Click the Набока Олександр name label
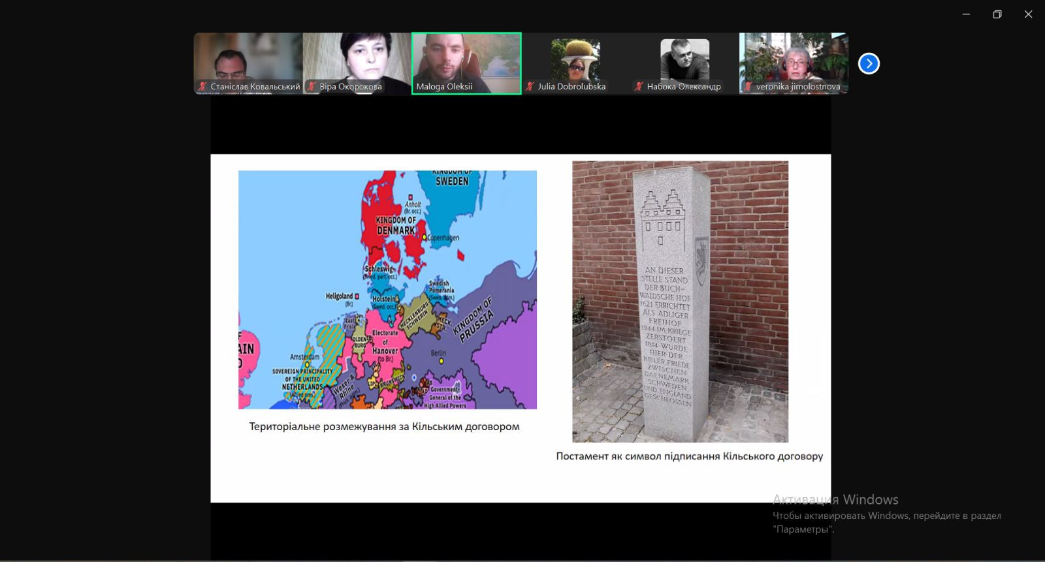Screen dimensions: 1045x562 (x=684, y=86)
